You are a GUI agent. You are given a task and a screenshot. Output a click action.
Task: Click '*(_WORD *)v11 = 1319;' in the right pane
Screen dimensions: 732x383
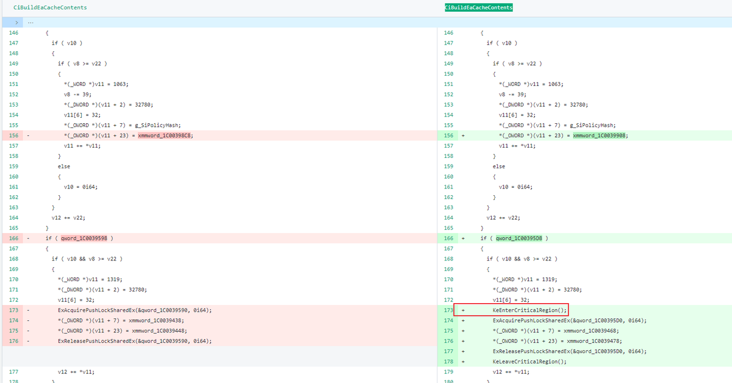pyautogui.click(x=525, y=279)
